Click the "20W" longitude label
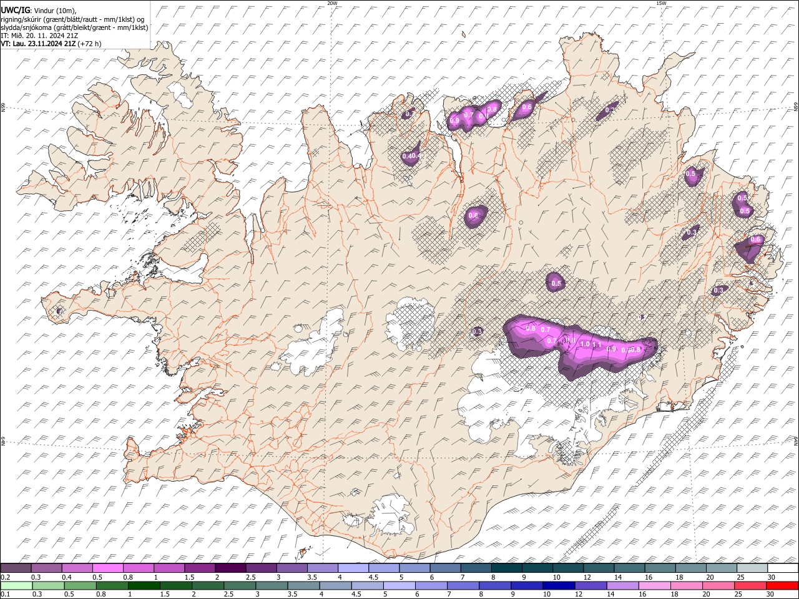 (x=332, y=3)
